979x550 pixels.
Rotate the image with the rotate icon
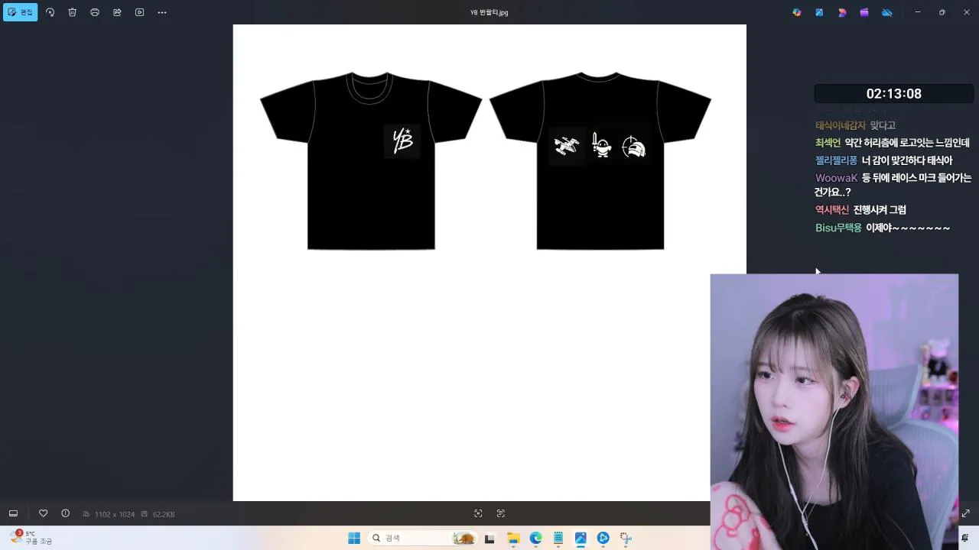click(x=50, y=12)
